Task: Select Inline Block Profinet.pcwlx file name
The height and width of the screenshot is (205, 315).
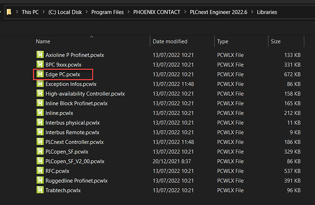Action: (77, 103)
